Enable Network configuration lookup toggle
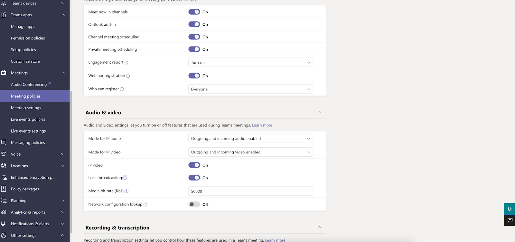The image size is (515, 242). [x=194, y=204]
